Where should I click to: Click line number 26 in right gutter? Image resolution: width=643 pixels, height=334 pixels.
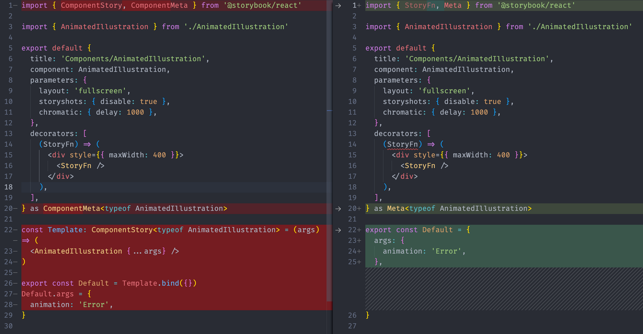coord(352,315)
